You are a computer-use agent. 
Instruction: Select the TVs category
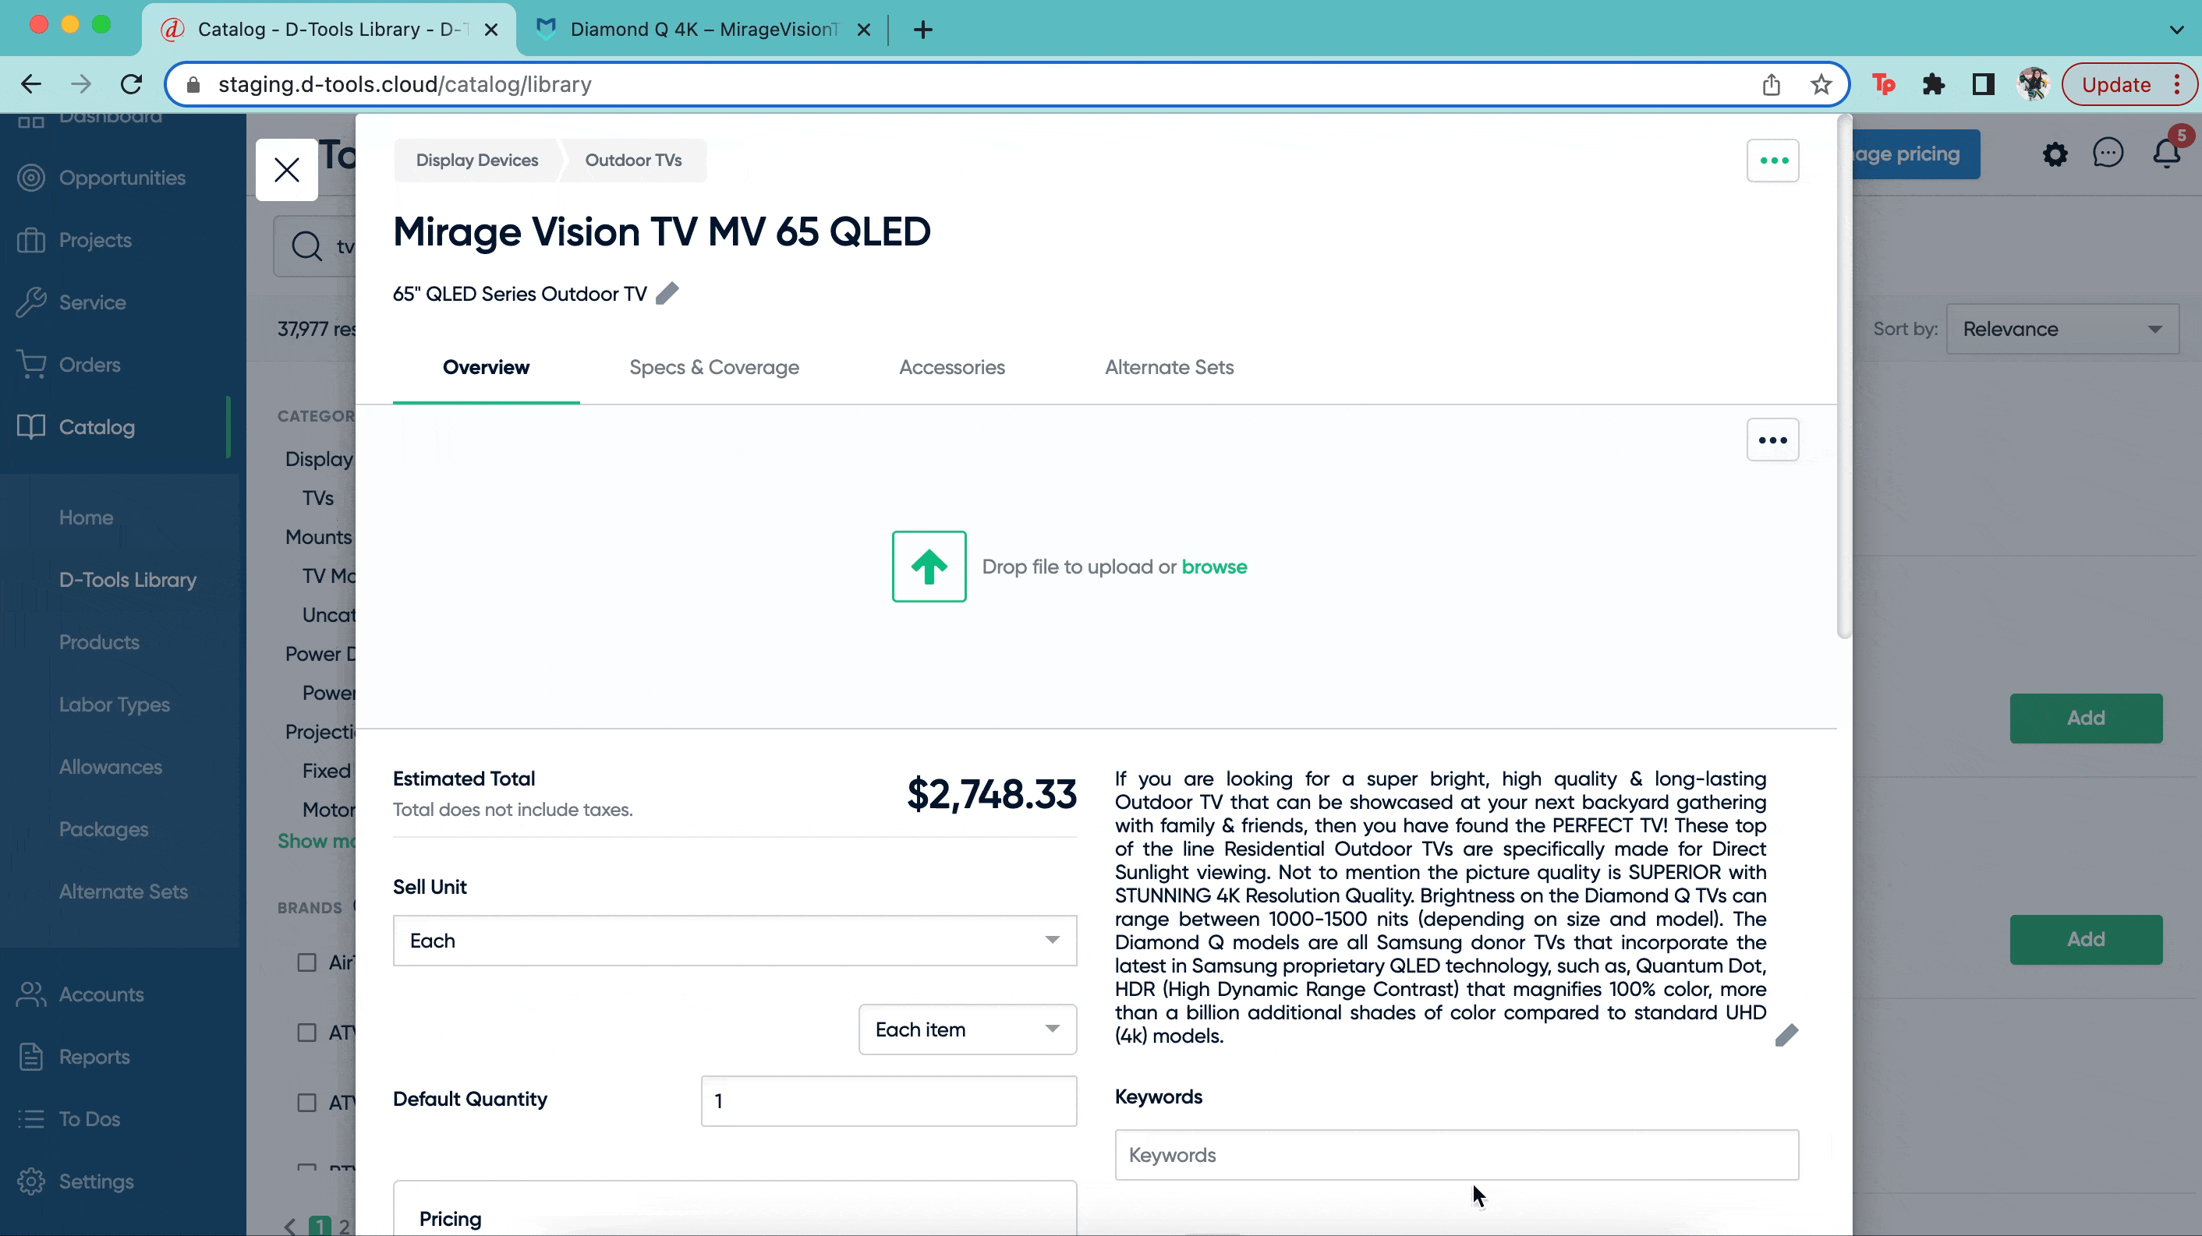tap(317, 498)
